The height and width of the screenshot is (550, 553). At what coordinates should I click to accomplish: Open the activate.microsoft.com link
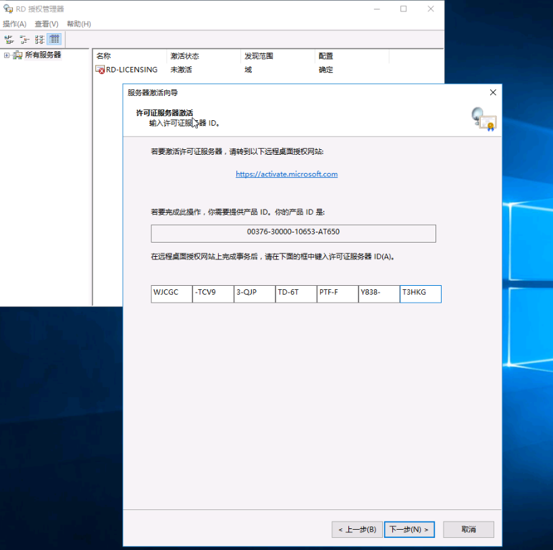(x=286, y=174)
